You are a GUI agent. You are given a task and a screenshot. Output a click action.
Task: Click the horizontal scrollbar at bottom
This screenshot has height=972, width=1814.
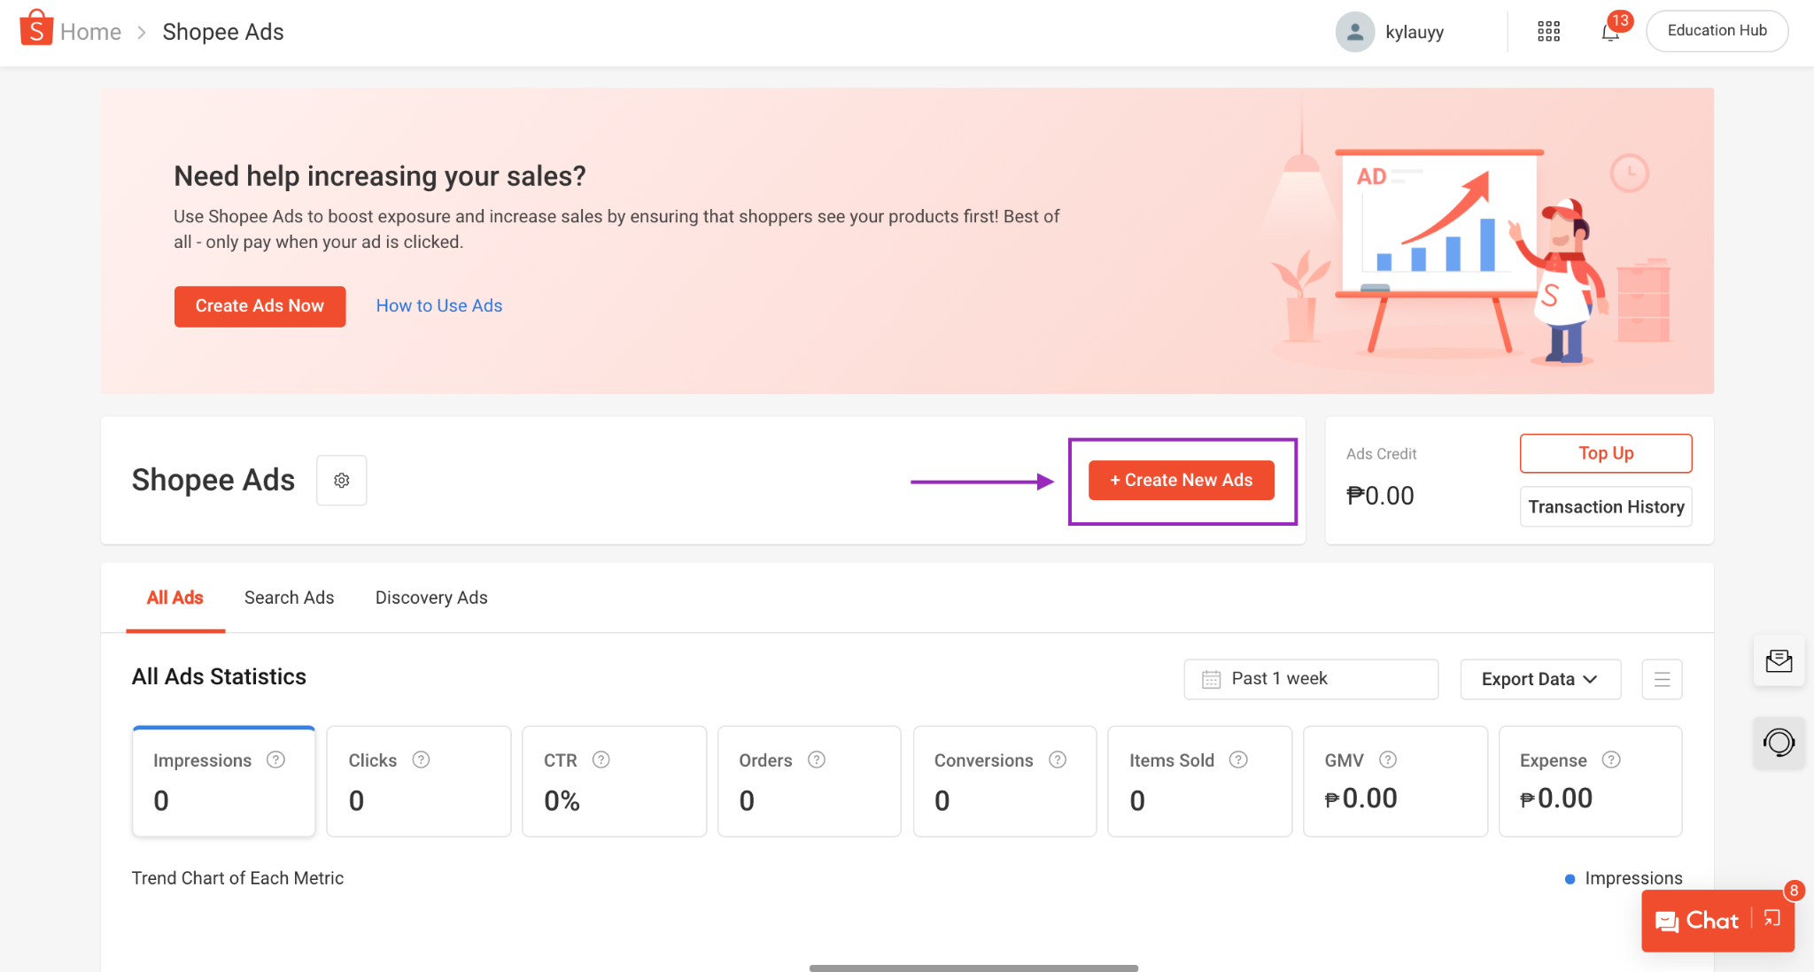click(973, 968)
